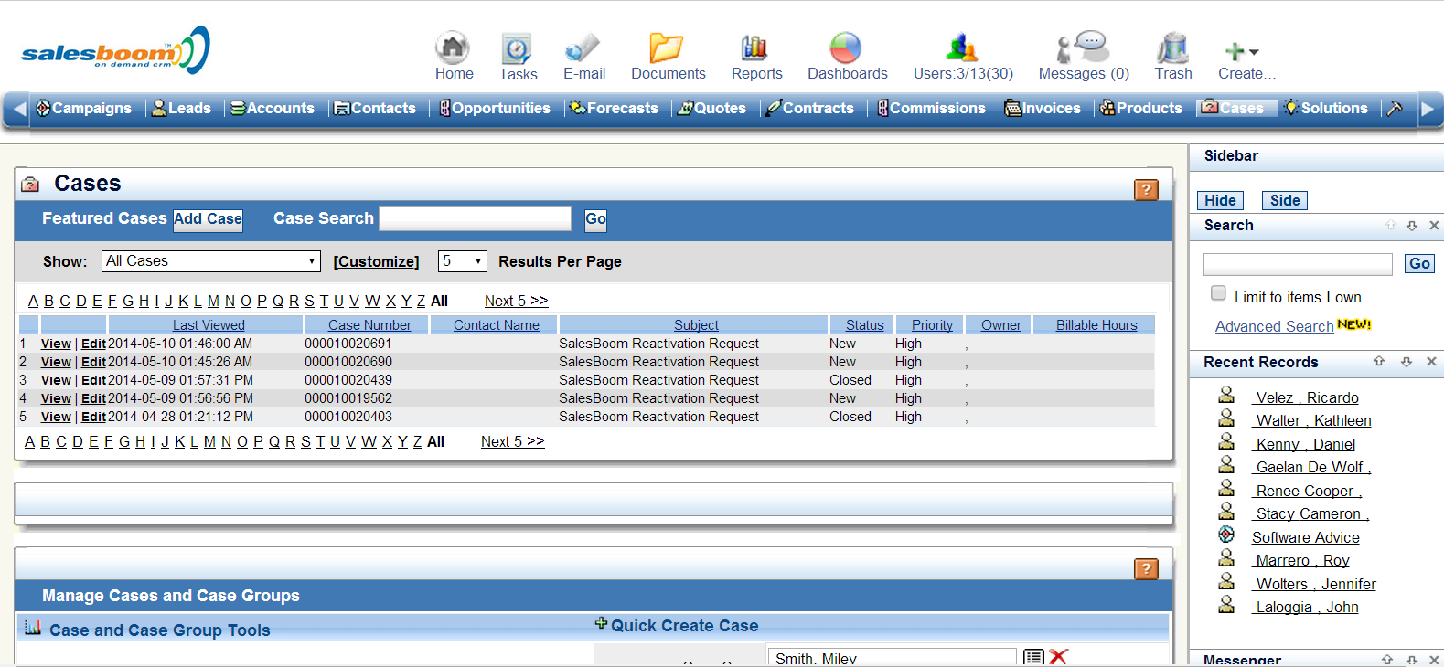The width and height of the screenshot is (1444, 667).
Task: Move Search sidebar panel up
Action: click(x=1391, y=225)
